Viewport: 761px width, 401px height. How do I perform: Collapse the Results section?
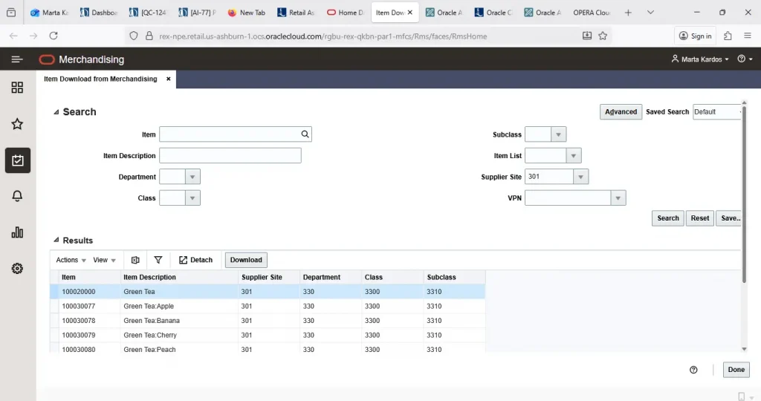click(56, 241)
